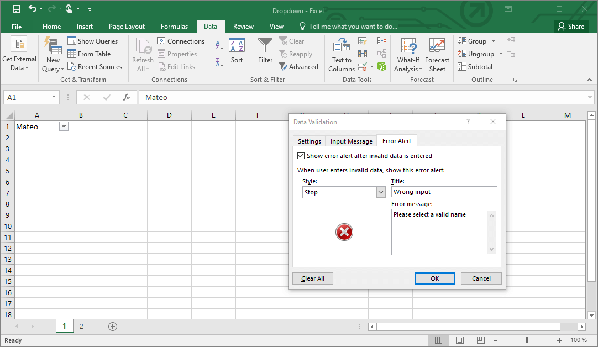598x347 pixels.
Task: Open the error alert Style dropdown
Action: click(381, 192)
